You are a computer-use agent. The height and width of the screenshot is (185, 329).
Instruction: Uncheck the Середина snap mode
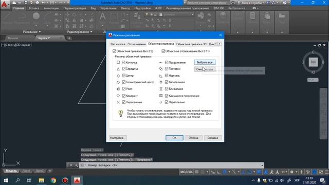[123, 69]
